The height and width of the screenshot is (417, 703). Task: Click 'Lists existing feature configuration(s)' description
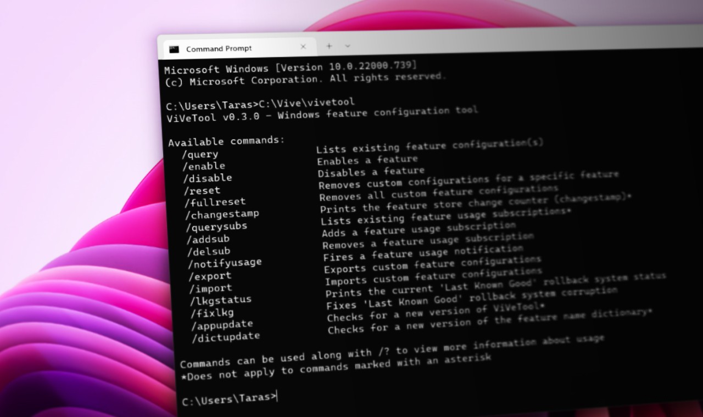tap(429, 145)
